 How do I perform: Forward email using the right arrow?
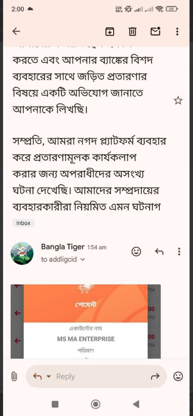[156, 376]
